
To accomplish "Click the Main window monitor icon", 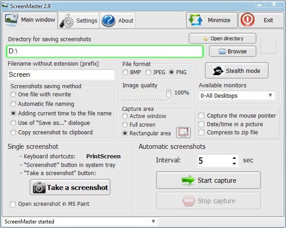I will coord(11,20).
